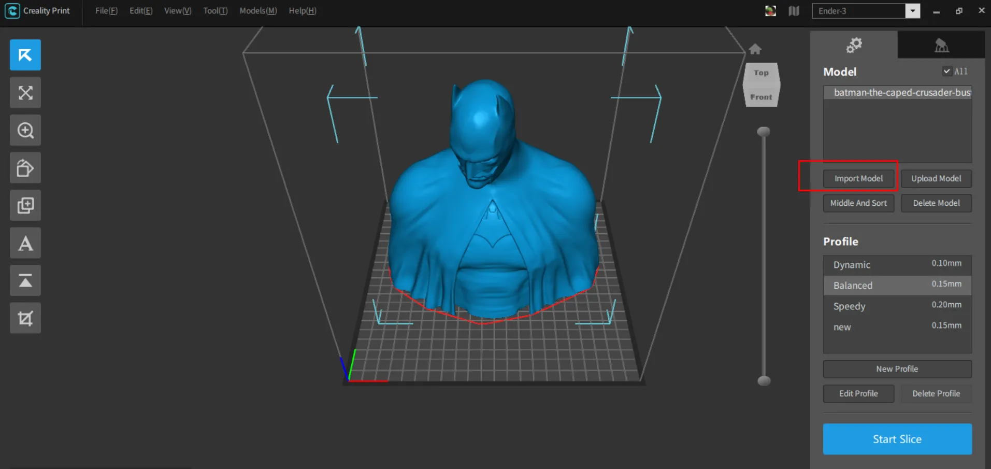Toggle the All models checkbox

coord(947,72)
